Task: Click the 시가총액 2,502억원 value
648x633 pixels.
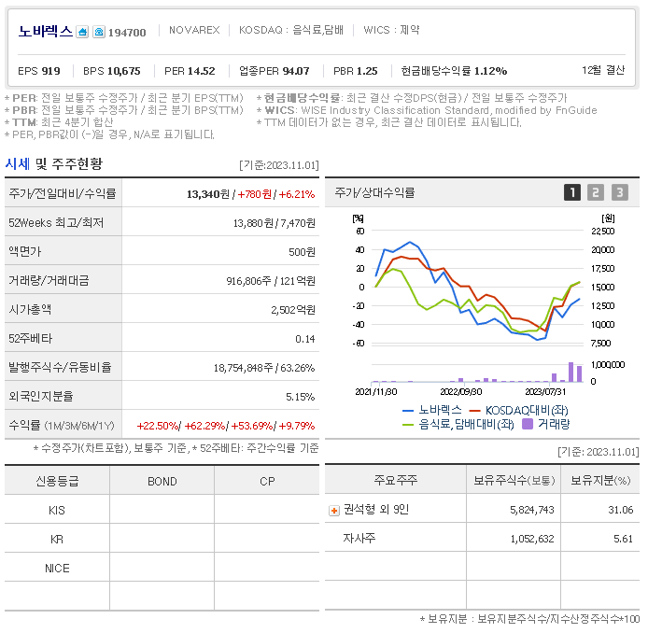Action: [293, 310]
